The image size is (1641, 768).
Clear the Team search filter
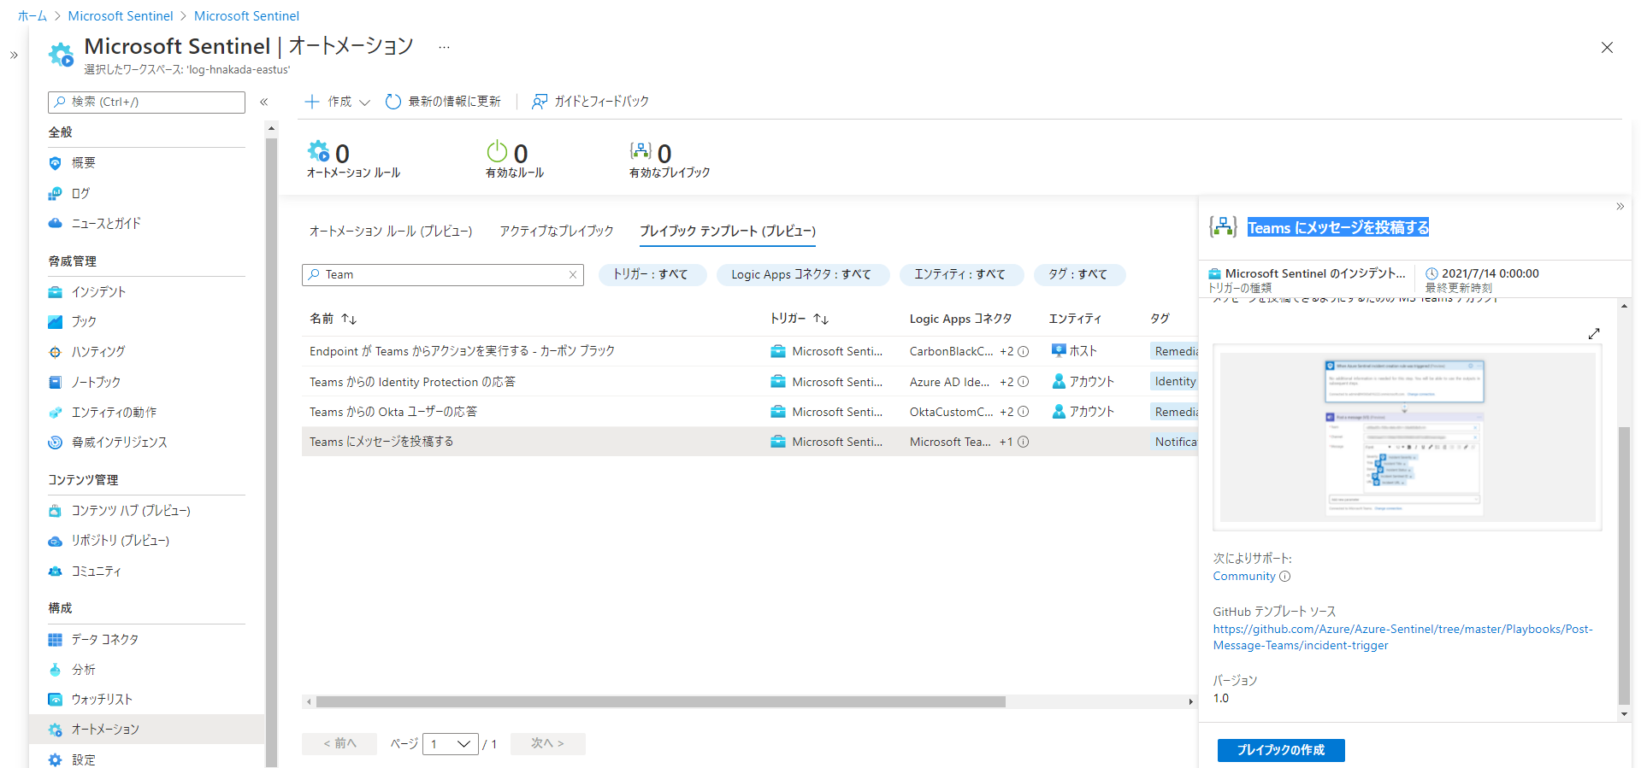pyautogui.click(x=573, y=275)
